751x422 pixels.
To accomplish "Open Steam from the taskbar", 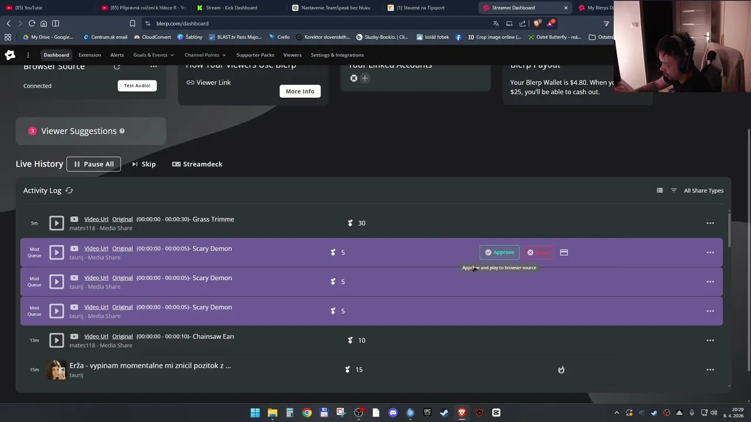I will click(444, 413).
